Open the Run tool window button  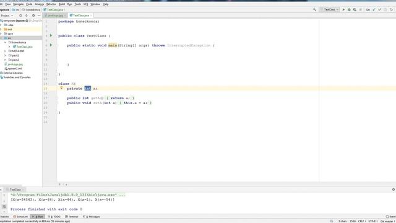pos(38,217)
